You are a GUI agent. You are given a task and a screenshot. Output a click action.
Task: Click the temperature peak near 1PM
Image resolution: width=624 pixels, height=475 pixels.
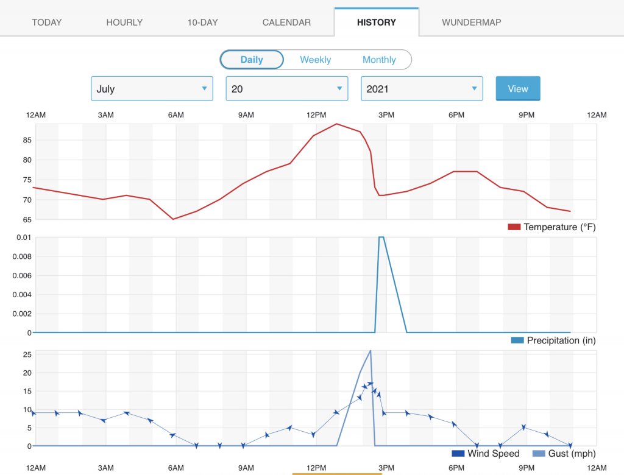coord(337,124)
